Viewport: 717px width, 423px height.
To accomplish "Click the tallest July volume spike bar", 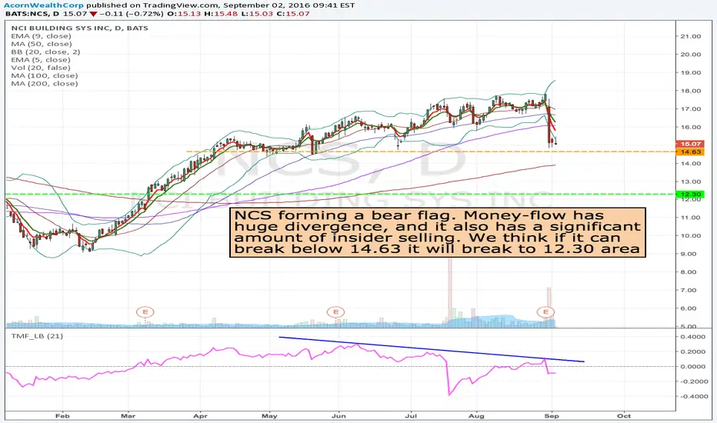I will [x=450, y=291].
